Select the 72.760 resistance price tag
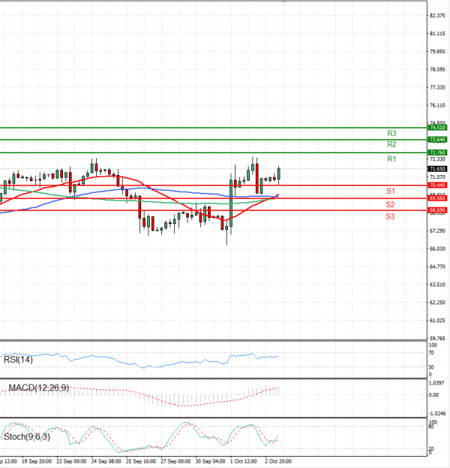This screenshot has height=468, width=450. (x=437, y=152)
